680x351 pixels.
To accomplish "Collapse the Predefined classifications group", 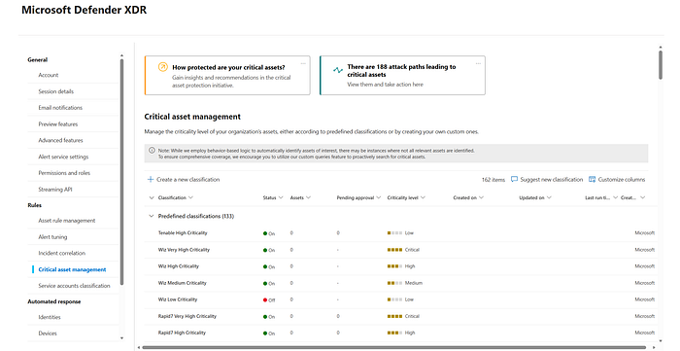I will (x=152, y=216).
